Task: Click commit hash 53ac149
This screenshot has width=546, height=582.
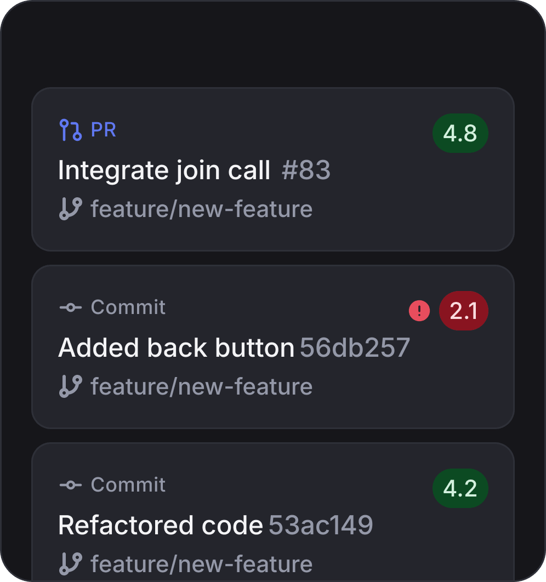Action: pos(321,526)
